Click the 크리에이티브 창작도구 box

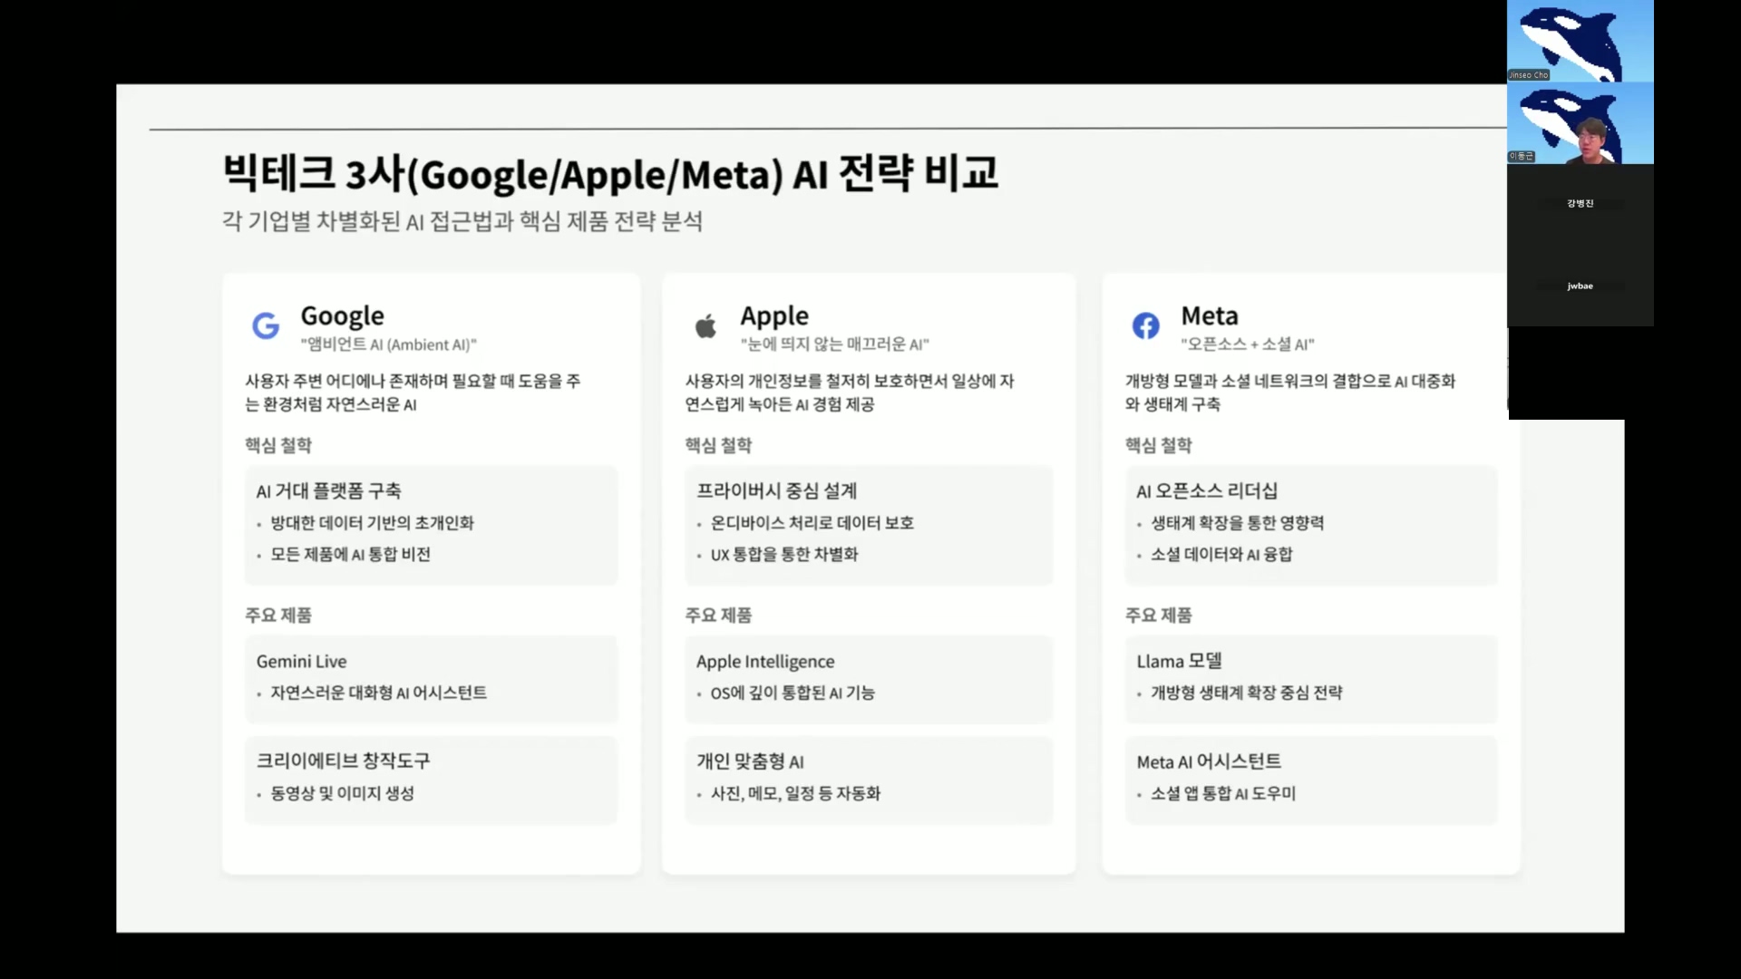coord(431,779)
